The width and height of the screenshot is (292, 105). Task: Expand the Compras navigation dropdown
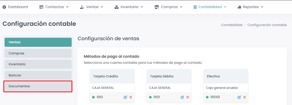(168, 7)
